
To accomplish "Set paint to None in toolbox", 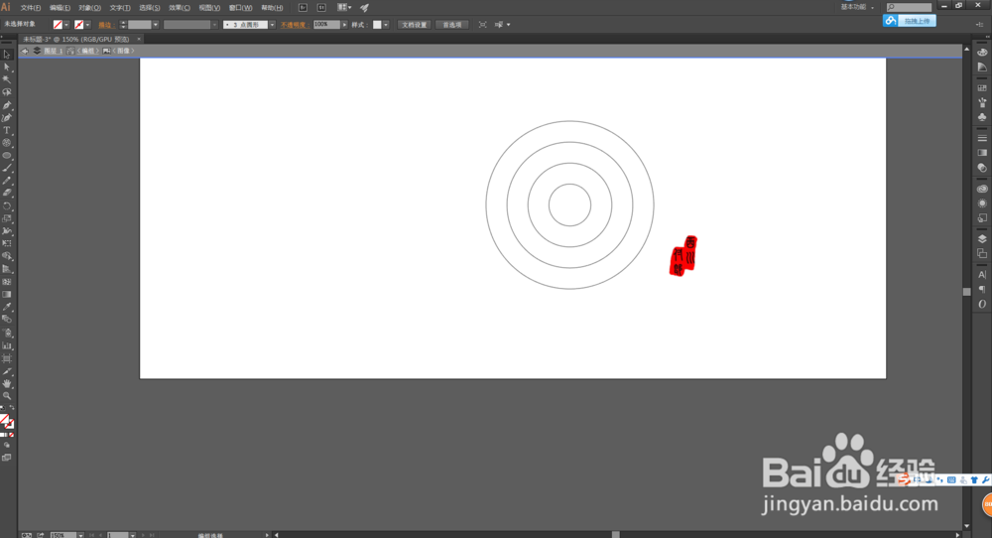I will 11,436.
